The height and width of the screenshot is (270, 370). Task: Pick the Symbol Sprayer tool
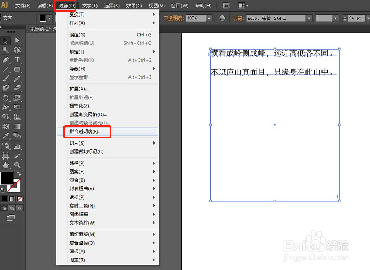click(x=6, y=146)
